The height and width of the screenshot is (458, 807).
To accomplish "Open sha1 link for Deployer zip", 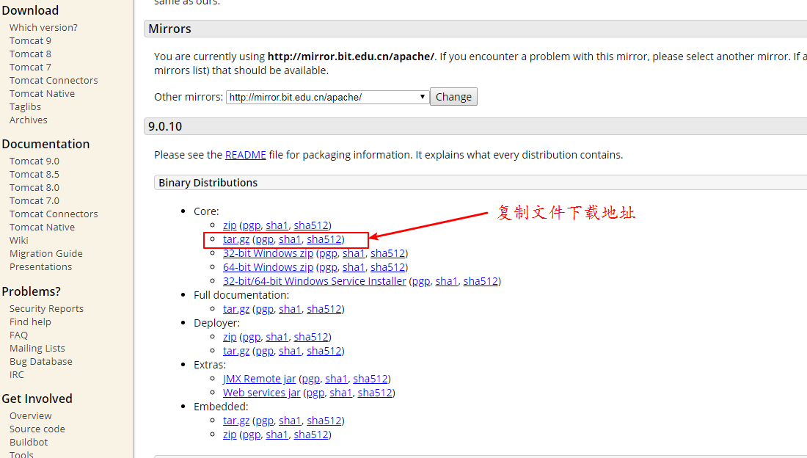I will (x=277, y=336).
